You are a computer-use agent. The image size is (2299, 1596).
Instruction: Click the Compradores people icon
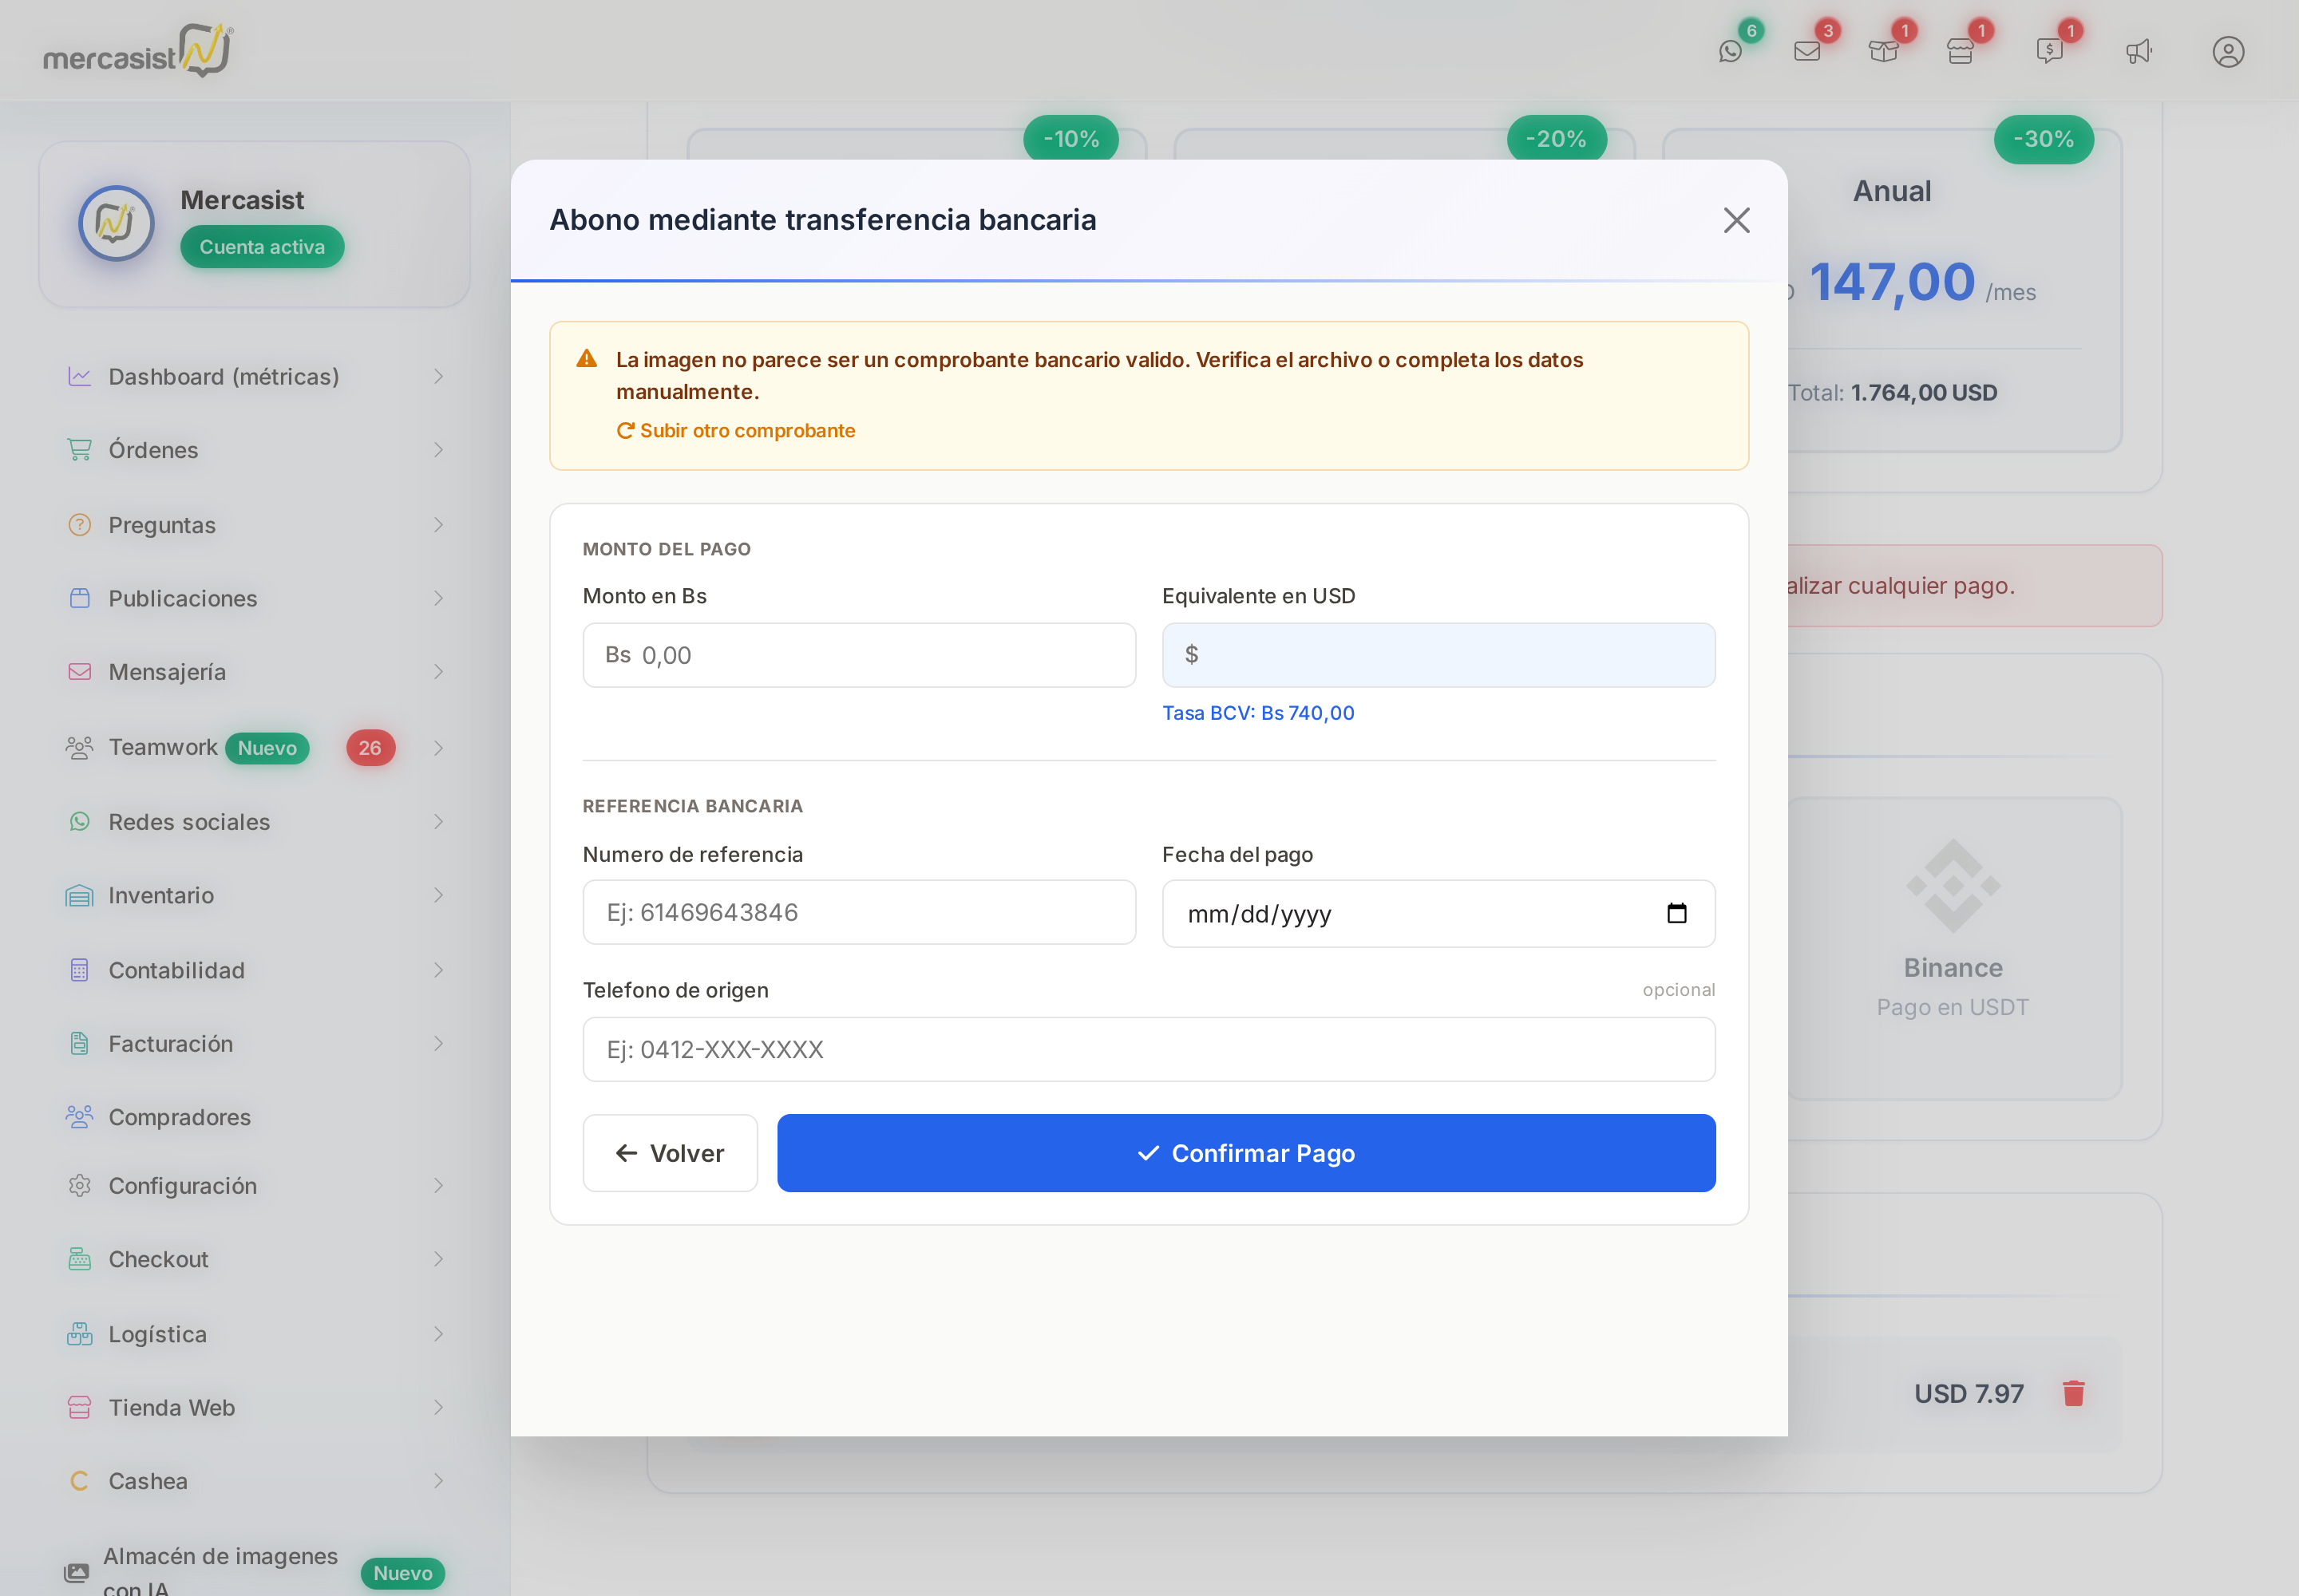click(x=79, y=1117)
